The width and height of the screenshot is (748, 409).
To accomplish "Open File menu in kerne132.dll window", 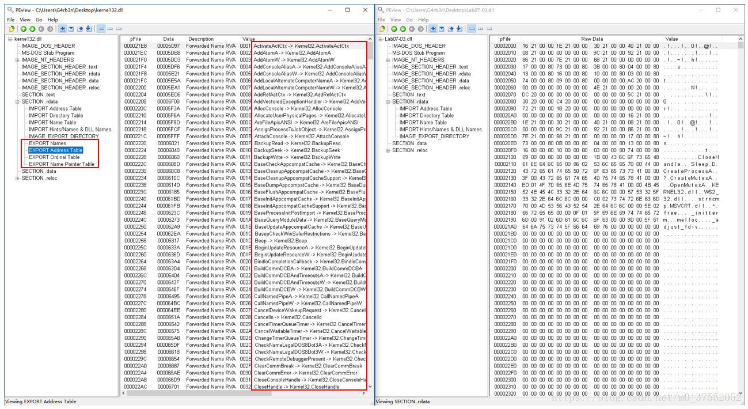I will click(x=11, y=20).
